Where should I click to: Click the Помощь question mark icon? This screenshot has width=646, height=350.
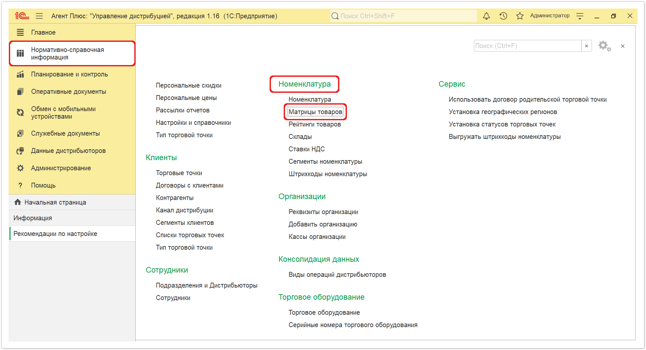tap(20, 185)
